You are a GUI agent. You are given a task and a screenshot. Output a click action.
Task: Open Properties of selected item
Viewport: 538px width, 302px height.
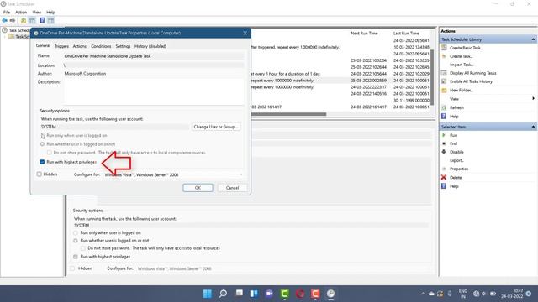[x=459, y=169]
